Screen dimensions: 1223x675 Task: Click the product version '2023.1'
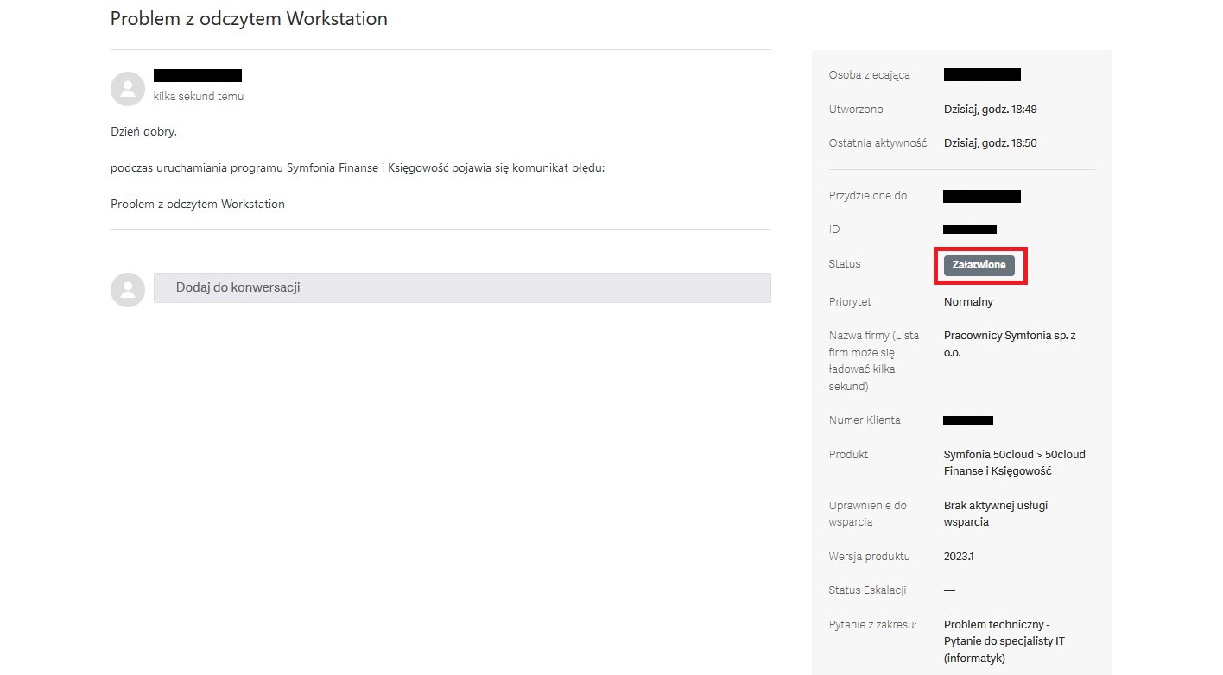pos(959,557)
